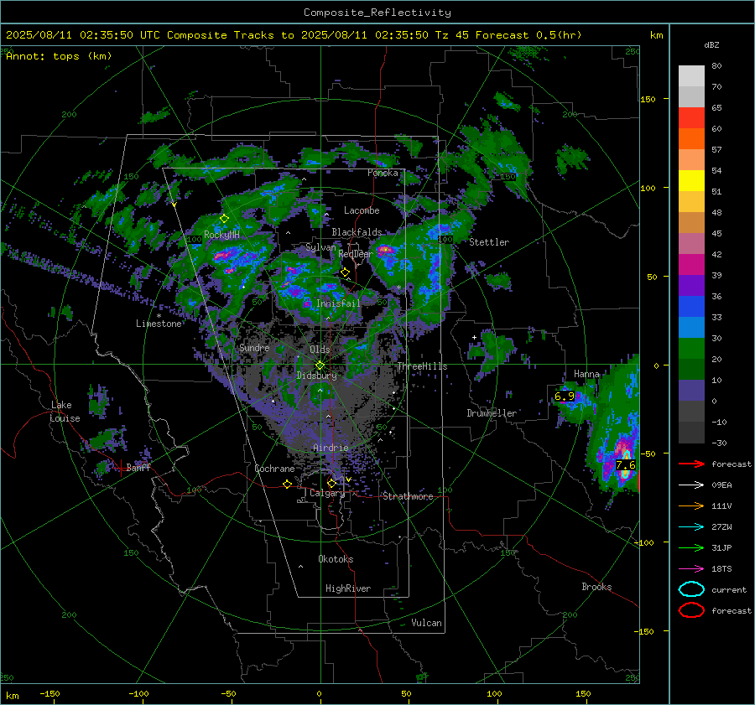This screenshot has width=755, height=705.
Task: Click the Blackfalds city label
Action: (357, 232)
